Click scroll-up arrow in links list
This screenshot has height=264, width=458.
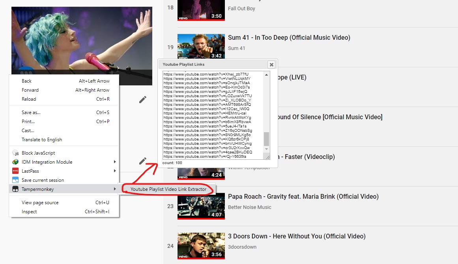[x=267, y=75]
